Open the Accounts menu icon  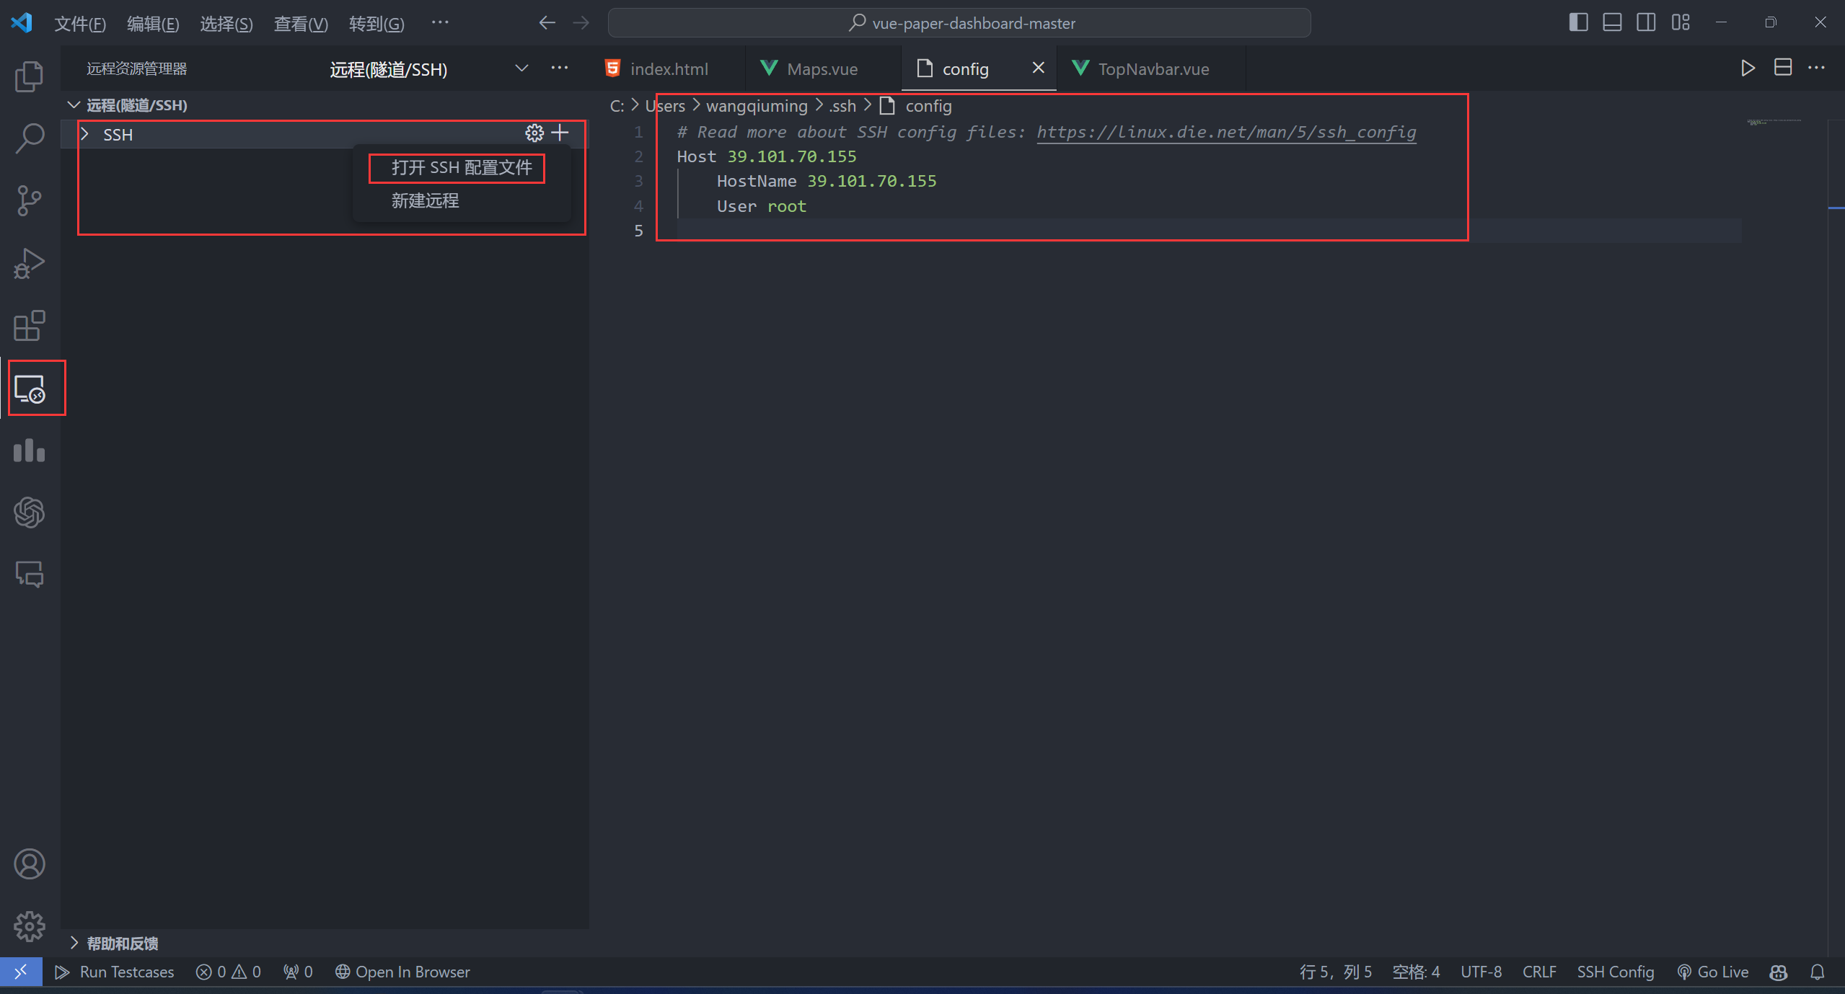click(29, 864)
